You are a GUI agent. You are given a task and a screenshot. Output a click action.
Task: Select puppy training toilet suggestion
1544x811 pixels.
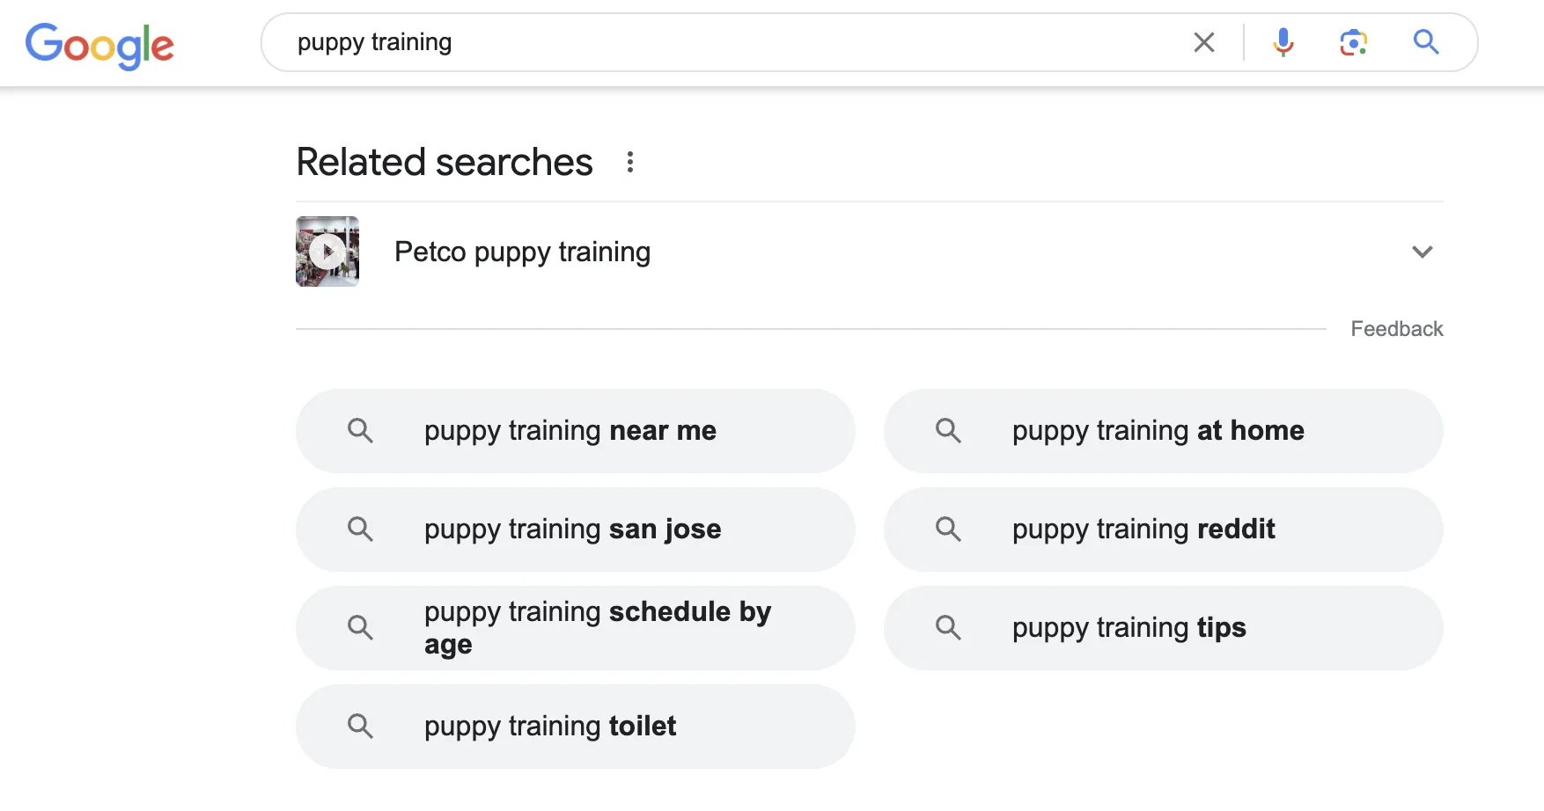[575, 727]
